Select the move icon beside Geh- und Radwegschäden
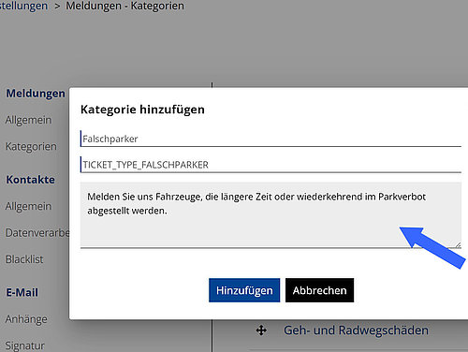 coord(261,330)
